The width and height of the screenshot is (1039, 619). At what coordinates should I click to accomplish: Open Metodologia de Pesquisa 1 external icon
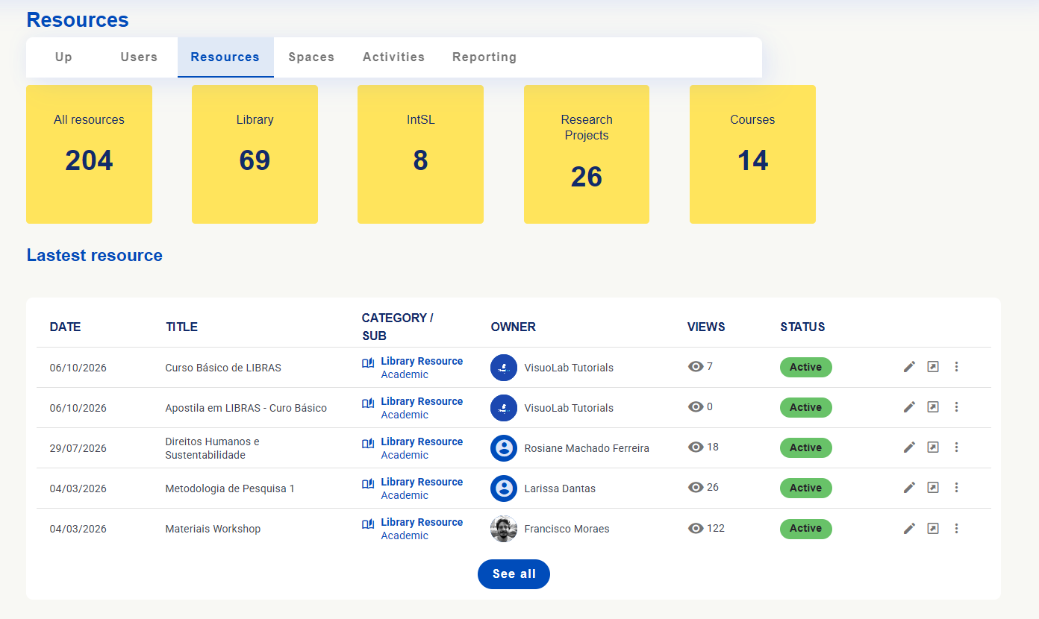tap(933, 488)
